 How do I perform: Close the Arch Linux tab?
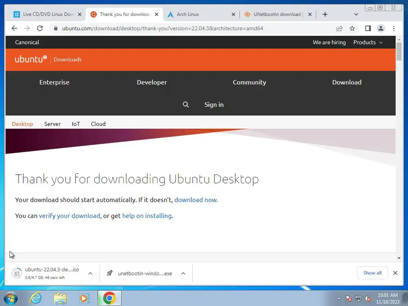coord(233,15)
